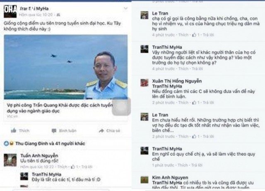This screenshot has width=265, height=191.
Task: Open the Kim Anh Nguyen profile name link
Action: tap(170, 177)
